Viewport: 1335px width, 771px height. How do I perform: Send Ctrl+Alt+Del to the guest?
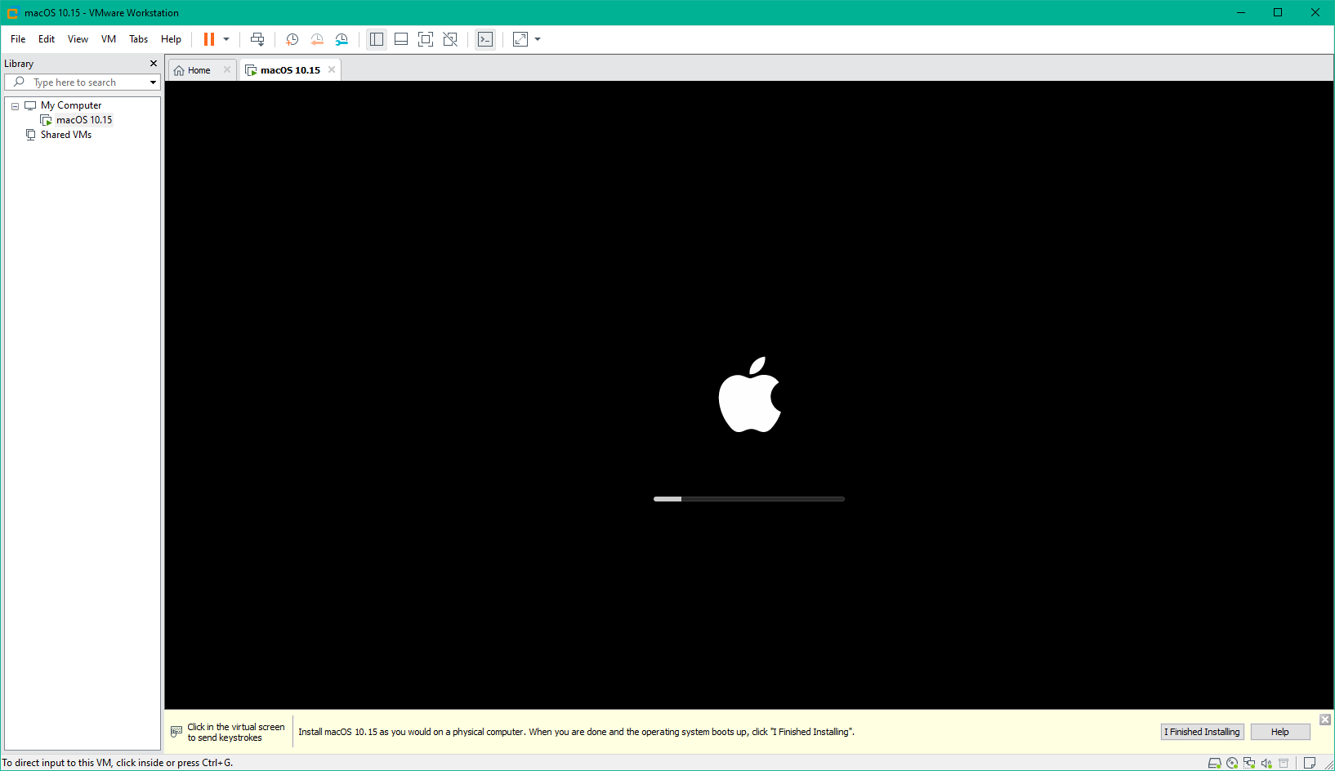tap(257, 39)
